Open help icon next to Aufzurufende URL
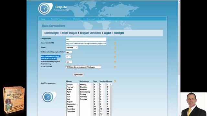Image resolution: width=207 pixels, height=116 pixels. coord(115,43)
